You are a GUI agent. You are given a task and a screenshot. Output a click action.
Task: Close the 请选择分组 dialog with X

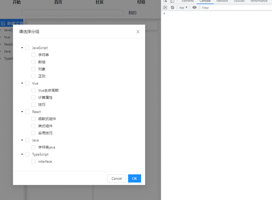click(138, 32)
